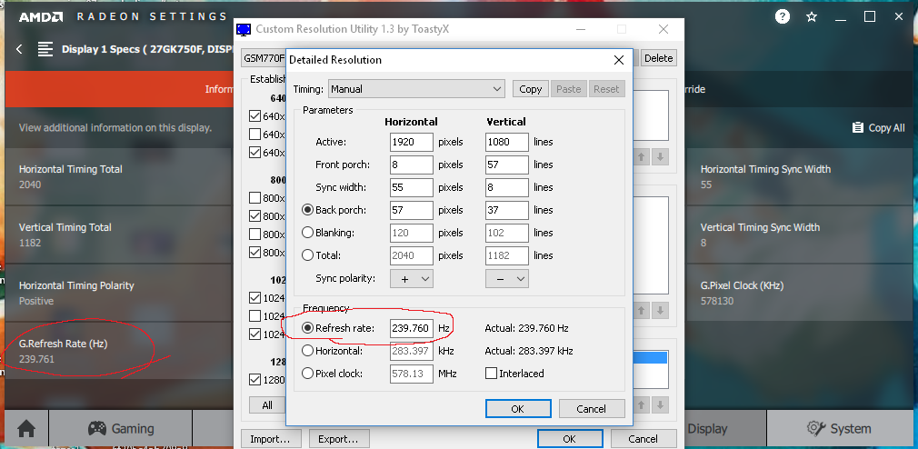Viewport: 918px width, 449px height.
Task: Click the help question mark icon
Action: pos(783,16)
